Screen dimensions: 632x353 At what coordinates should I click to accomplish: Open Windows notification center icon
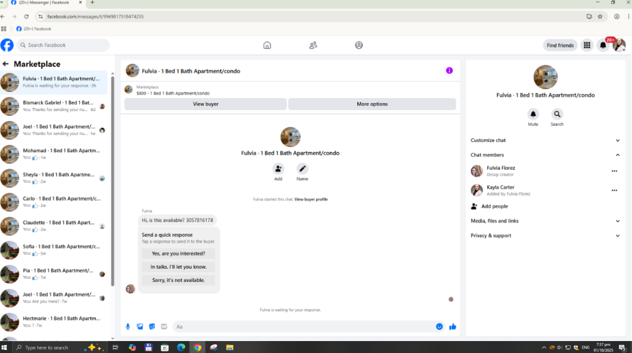pos(623,348)
